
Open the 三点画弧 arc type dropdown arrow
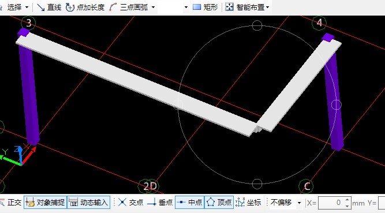click(x=153, y=8)
